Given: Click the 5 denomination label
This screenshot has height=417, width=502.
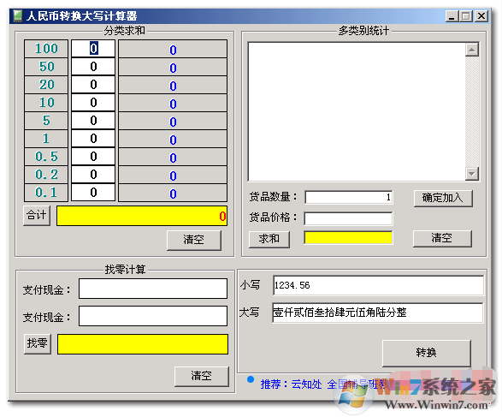Looking at the screenshot, I should (46, 121).
